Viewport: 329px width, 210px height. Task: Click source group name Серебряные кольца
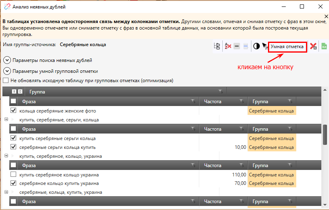[x=83, y=45]
